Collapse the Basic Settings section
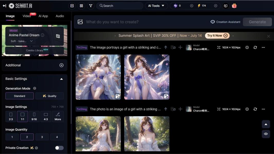The width and height of the screenshot is (274, 154). 61,79
